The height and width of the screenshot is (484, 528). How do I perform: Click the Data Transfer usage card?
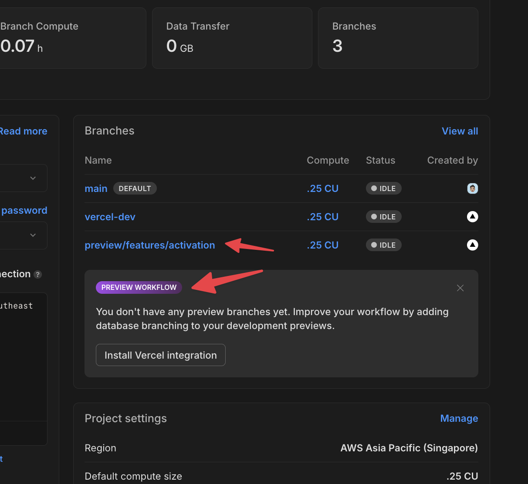pos(232,38)
